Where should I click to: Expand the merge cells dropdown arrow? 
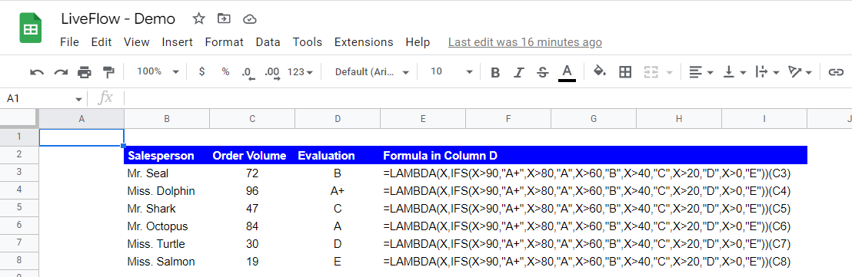click(669, 72)
